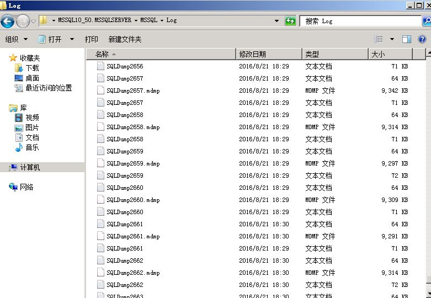The width and height of the screenshot is (431, 298).
Task: Expand the view options dropdown arrow
Action: (392, 39)
